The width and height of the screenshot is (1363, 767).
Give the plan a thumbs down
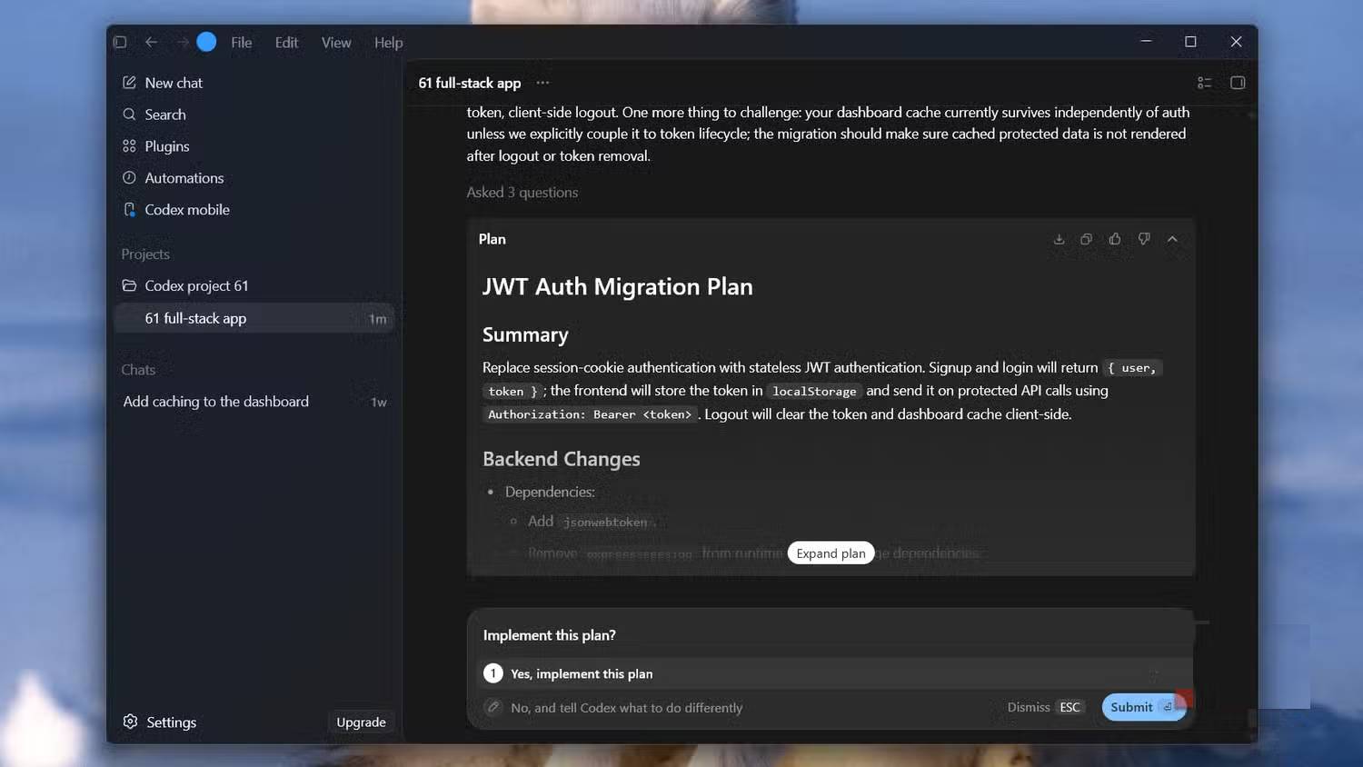pos(1144,239)
